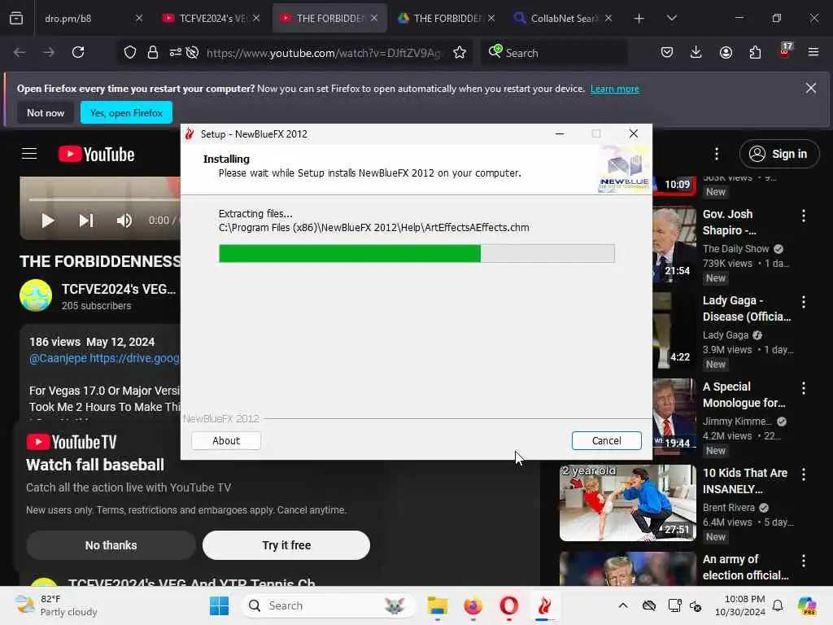Open more options for 10 Kids video
This screenshot has width=833, height=625.
803,474
